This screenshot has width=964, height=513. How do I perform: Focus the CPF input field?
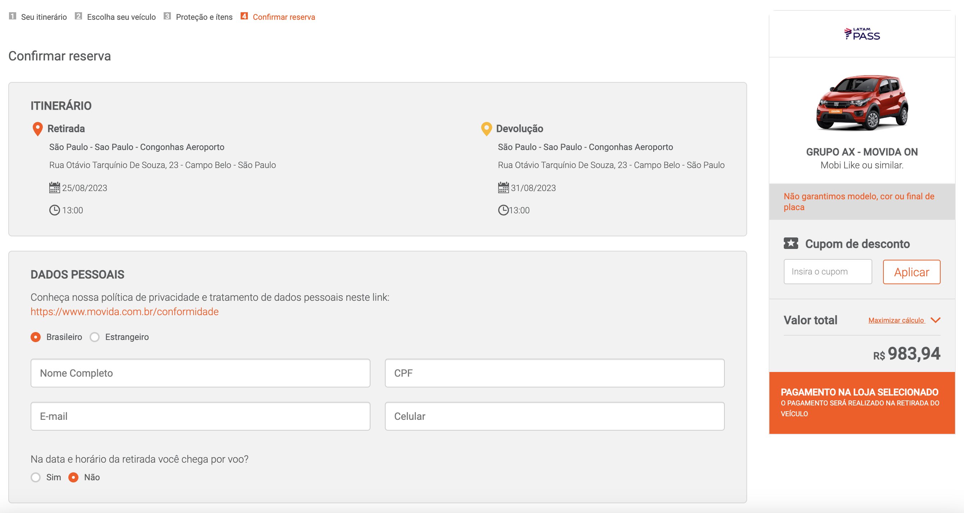click(555, 373)
